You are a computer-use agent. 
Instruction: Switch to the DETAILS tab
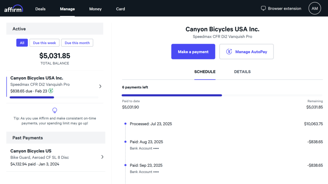point(242,72)
